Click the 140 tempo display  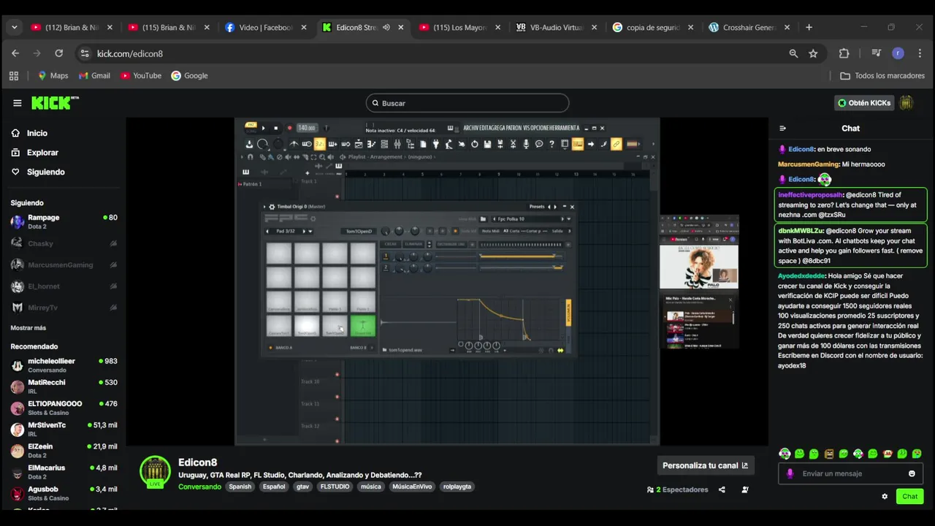click(x=306, y=128)
